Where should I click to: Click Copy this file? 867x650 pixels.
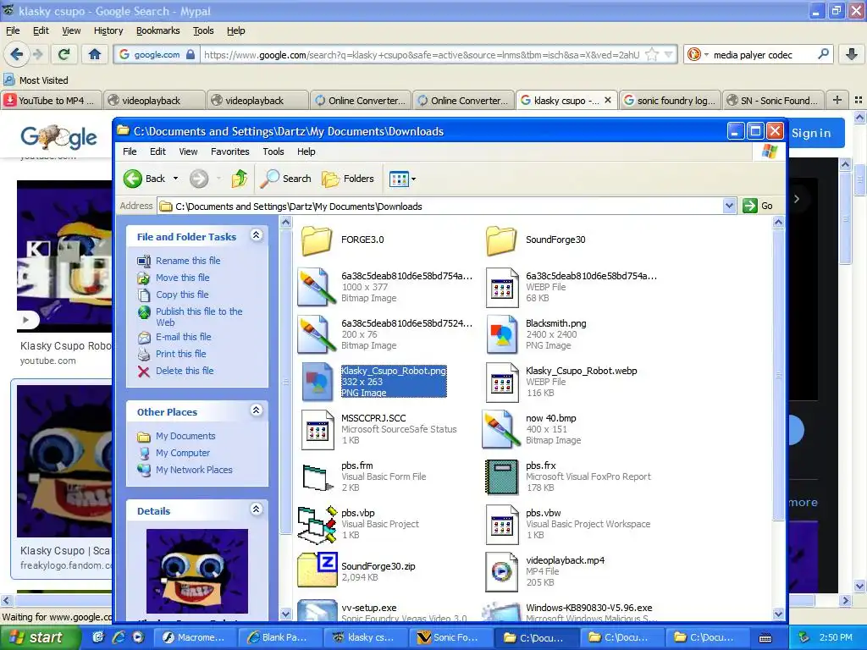[x=183, y=295]
